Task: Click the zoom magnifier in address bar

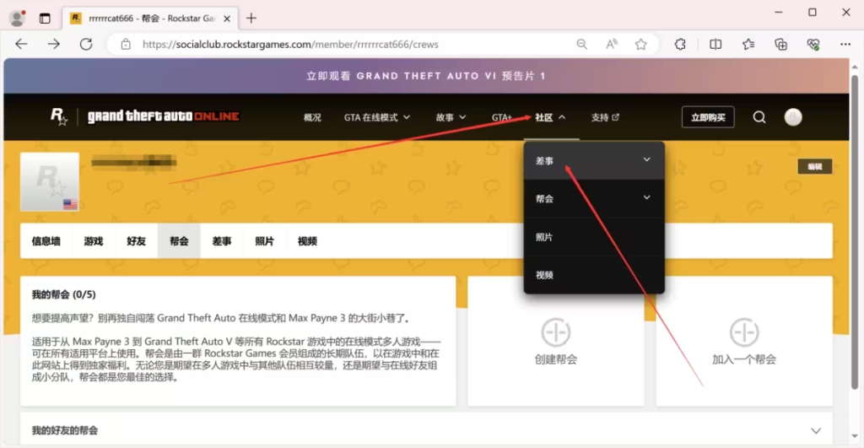Action: click(x=581, y=44)
